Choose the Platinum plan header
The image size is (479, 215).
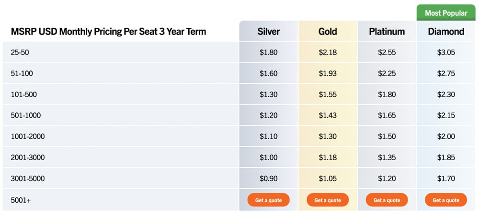click(387, 32)
